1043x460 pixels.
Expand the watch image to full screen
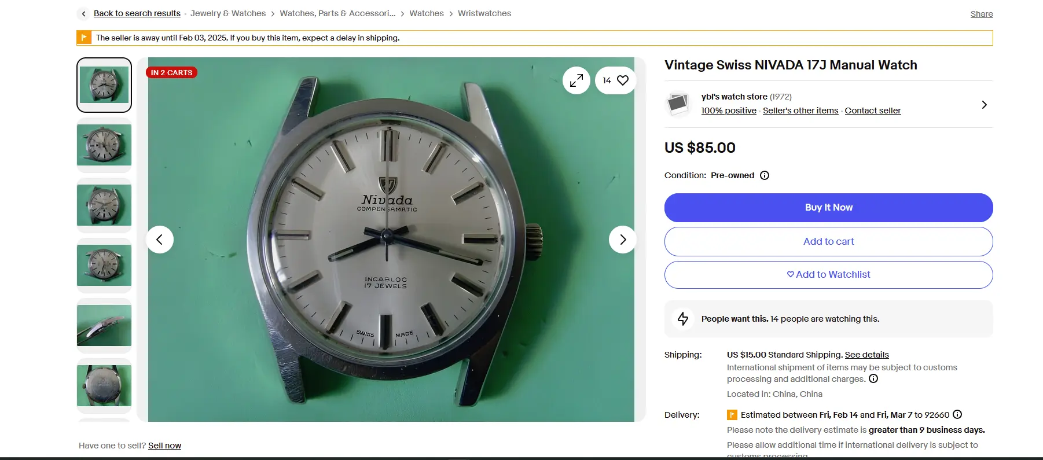click(576, 80)
